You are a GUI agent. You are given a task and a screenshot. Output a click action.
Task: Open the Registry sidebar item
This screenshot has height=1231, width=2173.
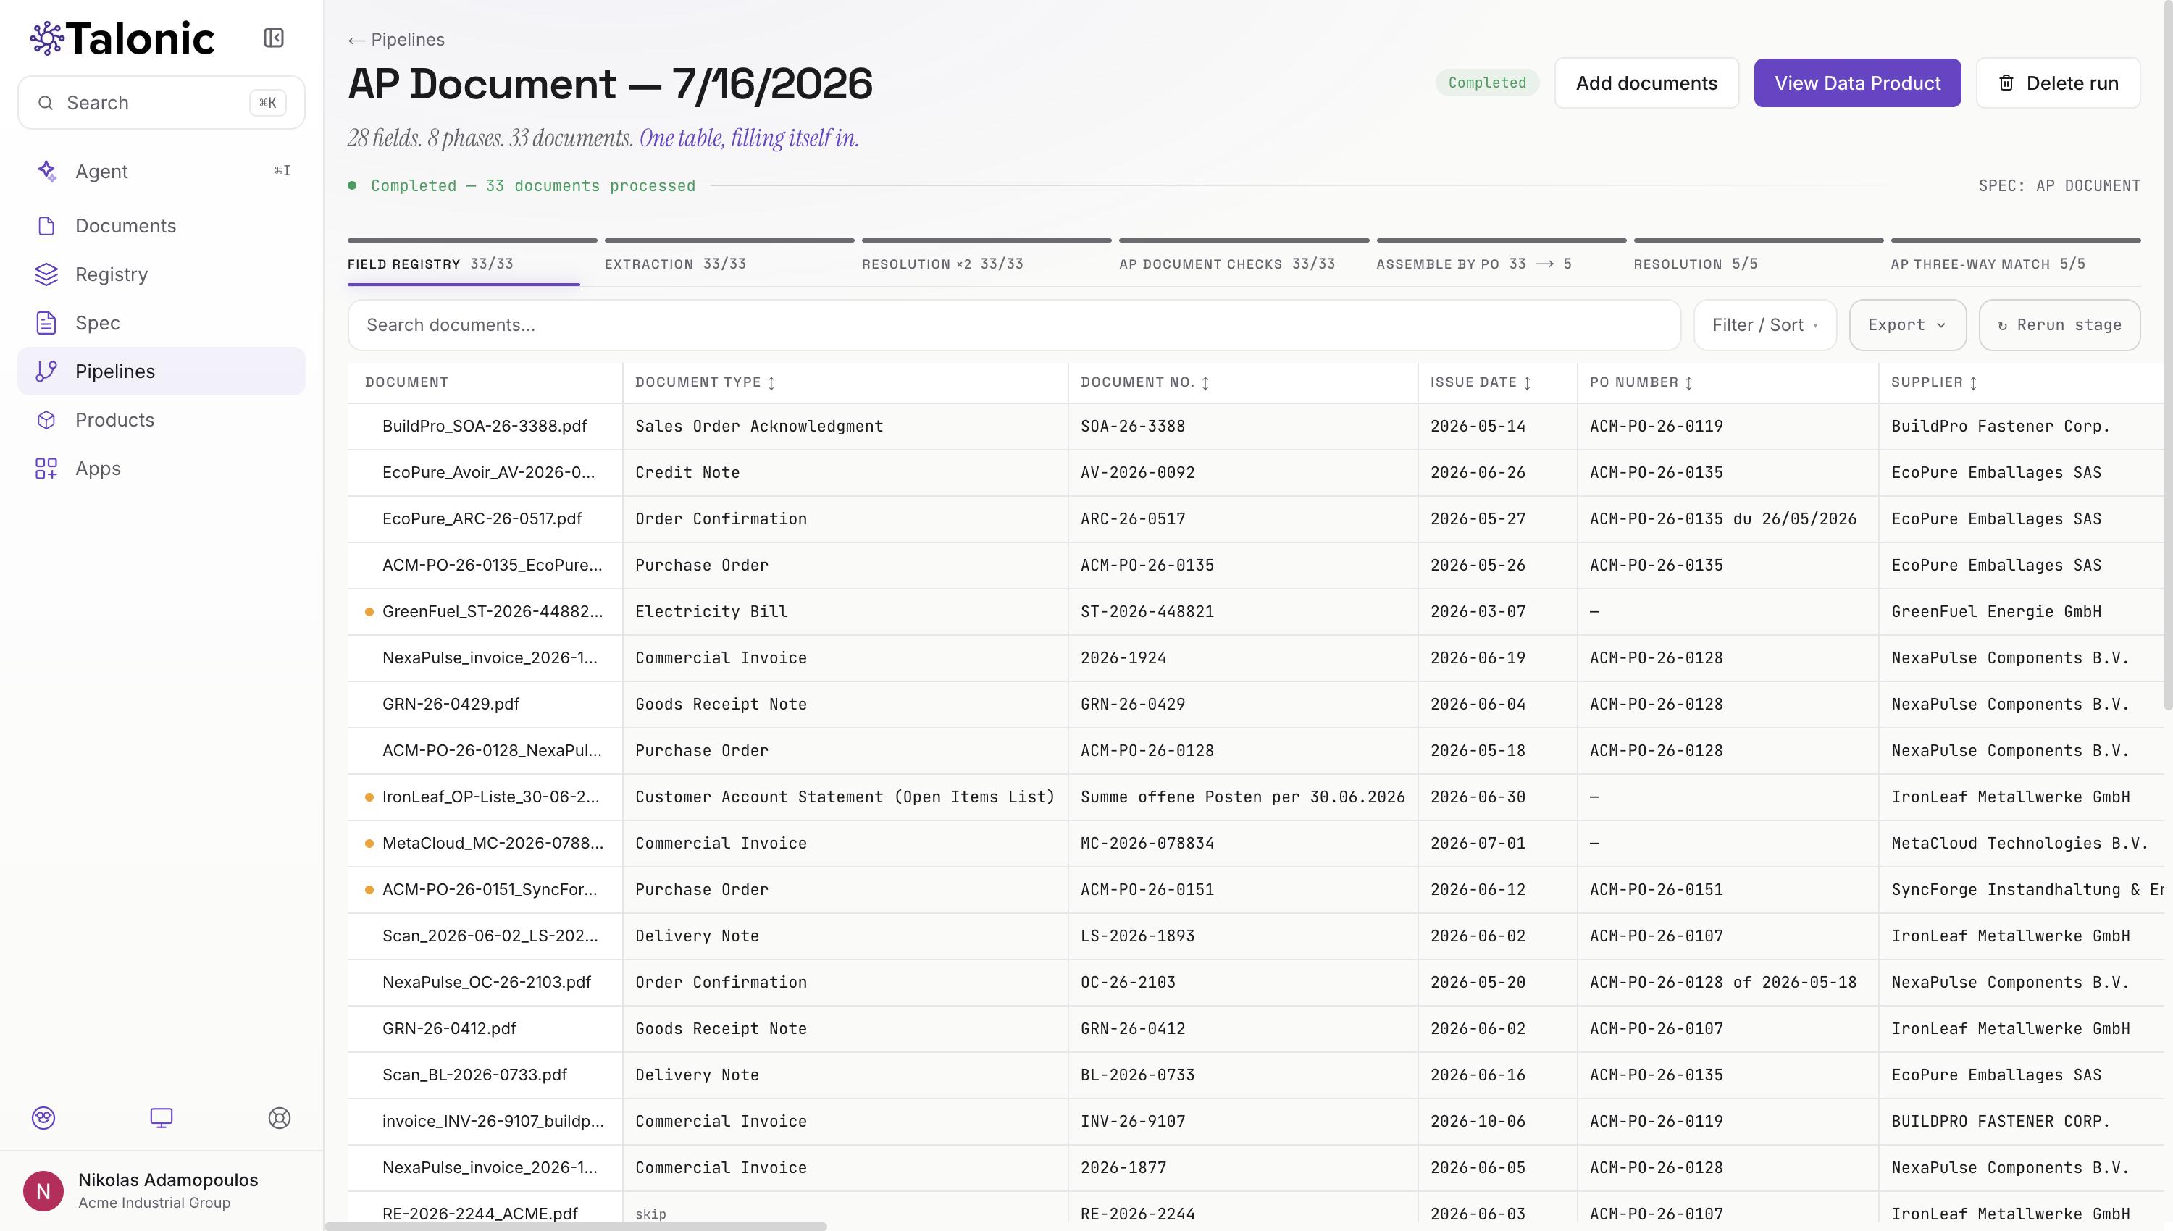[162, 274]
